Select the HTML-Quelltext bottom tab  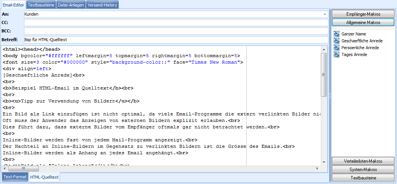(x=44, y=178)
